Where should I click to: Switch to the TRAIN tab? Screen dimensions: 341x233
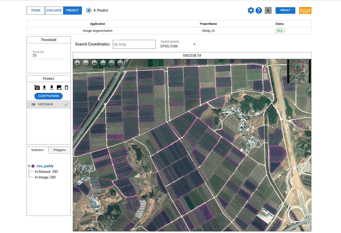point(36,10)
